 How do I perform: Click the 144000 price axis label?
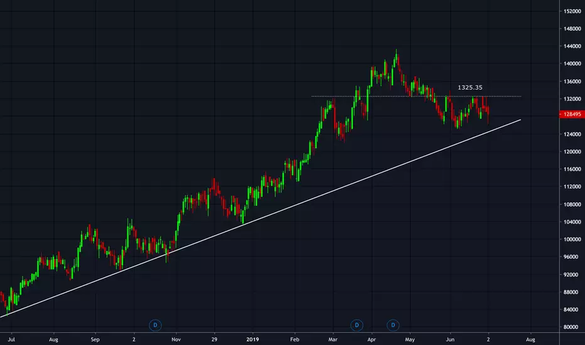click(572, 46)
